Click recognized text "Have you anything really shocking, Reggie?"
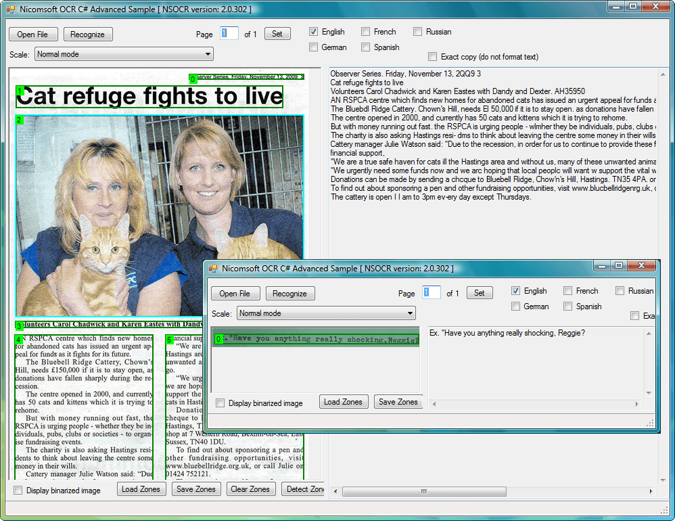 (x=514, y=333)
